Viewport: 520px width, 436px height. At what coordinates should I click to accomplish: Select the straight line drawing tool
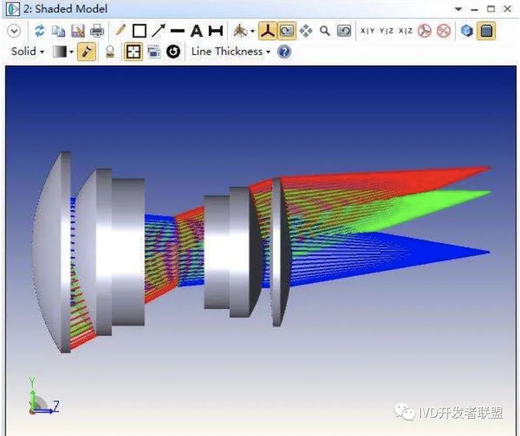[x=177, y=31]
